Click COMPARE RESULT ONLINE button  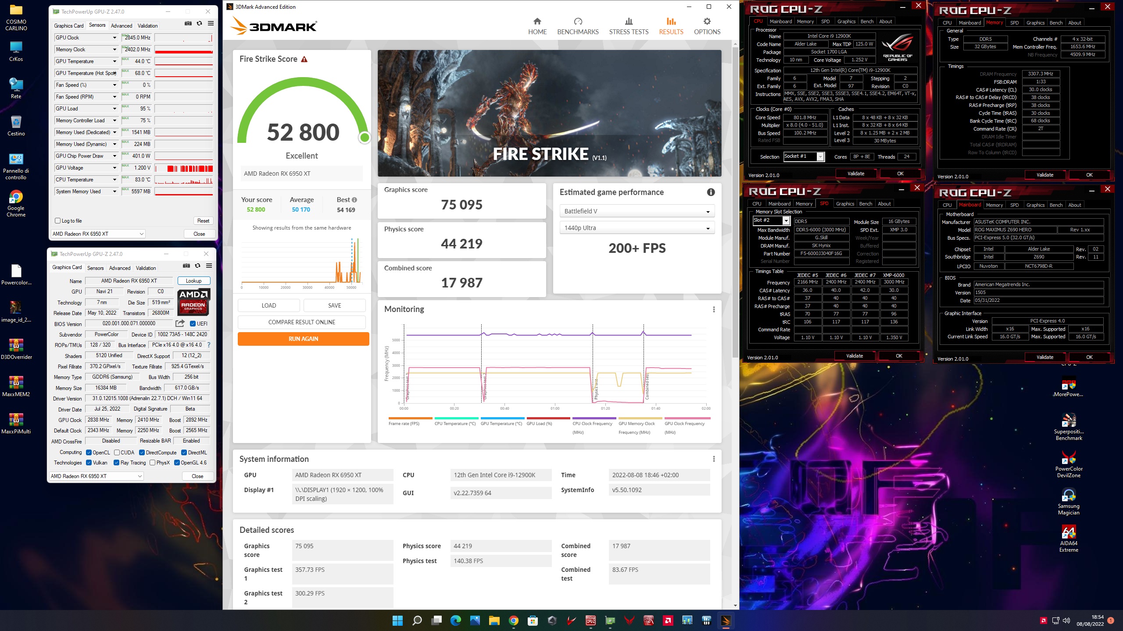coord(301,322)
